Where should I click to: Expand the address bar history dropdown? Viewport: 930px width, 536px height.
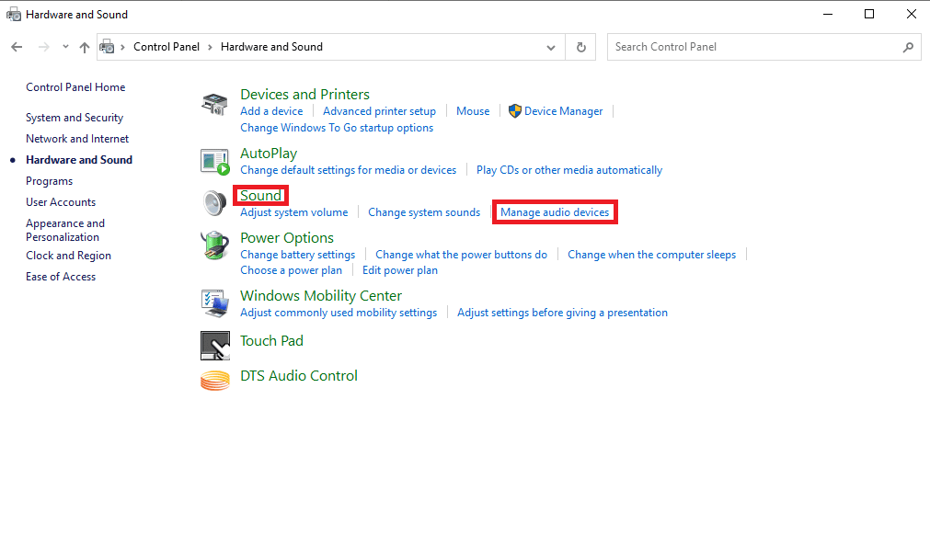(x=551, y=47)
